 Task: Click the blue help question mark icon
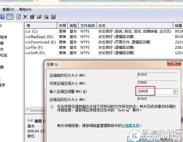coord(2,17)
